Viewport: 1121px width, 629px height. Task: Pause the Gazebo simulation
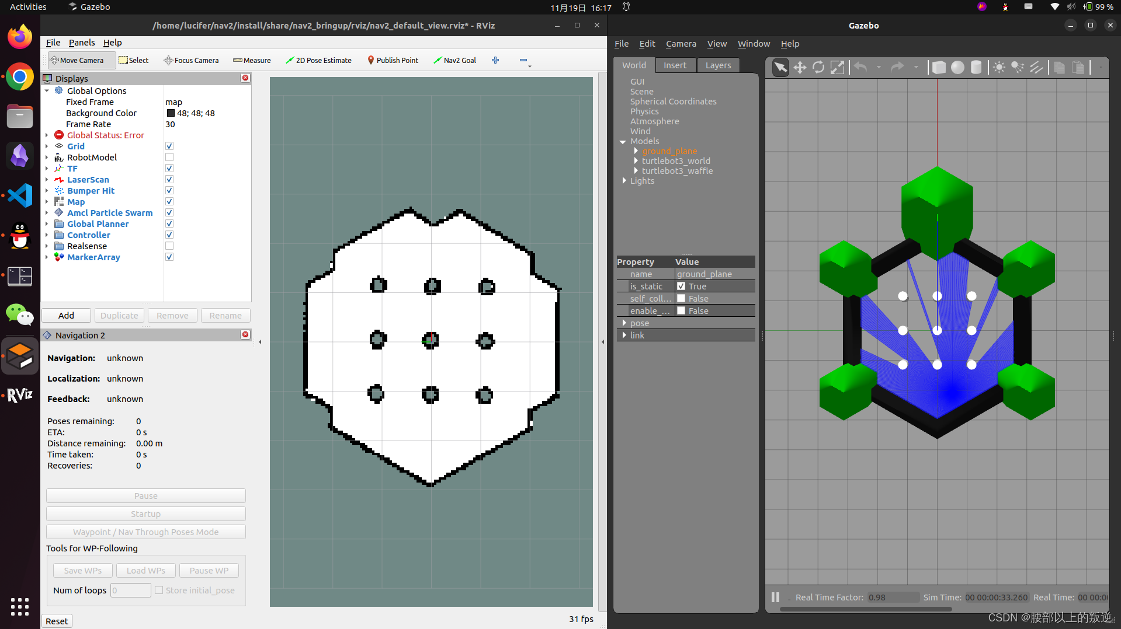coord(775,597)
